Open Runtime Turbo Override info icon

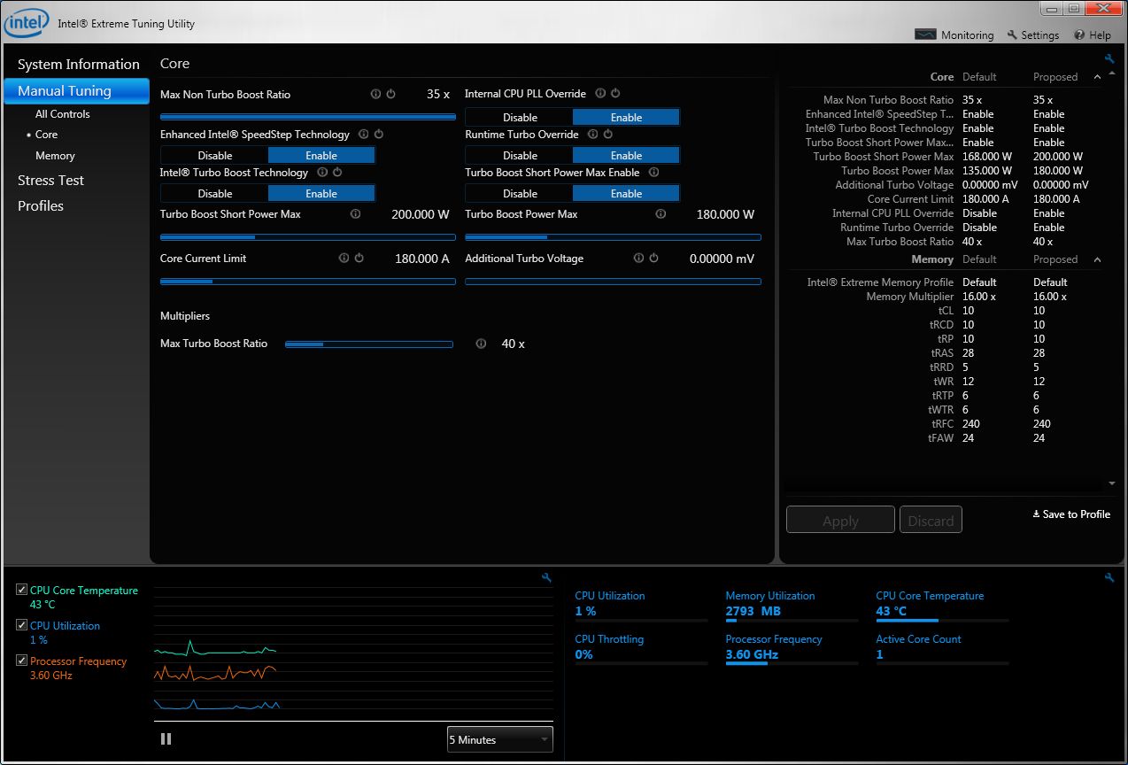593,135
